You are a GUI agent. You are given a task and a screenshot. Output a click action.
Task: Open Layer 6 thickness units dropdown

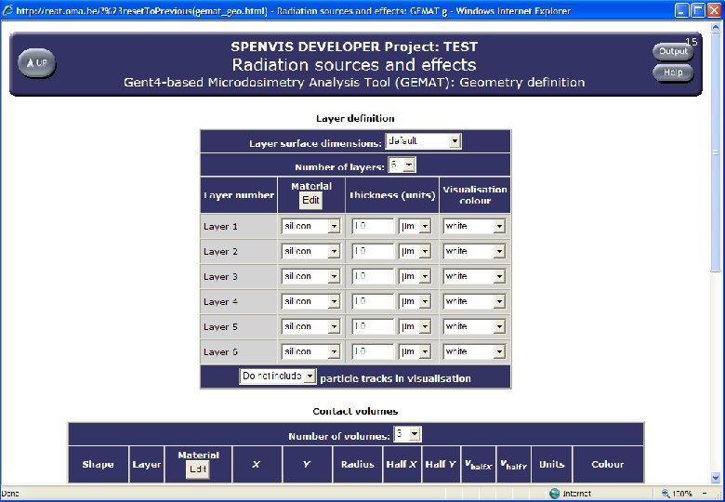(x=415, y=351)
